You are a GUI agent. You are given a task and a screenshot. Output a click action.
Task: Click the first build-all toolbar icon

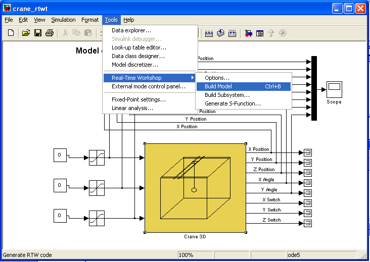pos(209,33)
